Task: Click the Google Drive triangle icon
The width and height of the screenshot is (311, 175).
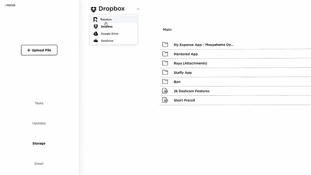Action: coord(96,34)
